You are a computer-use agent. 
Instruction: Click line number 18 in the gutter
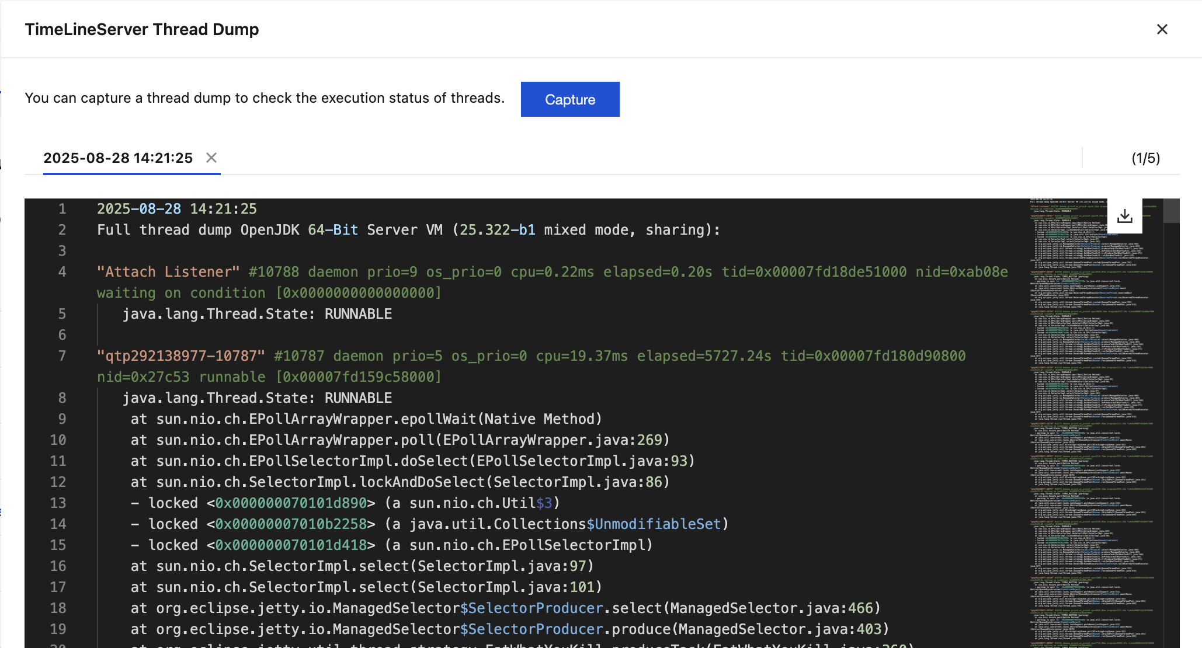58,608
